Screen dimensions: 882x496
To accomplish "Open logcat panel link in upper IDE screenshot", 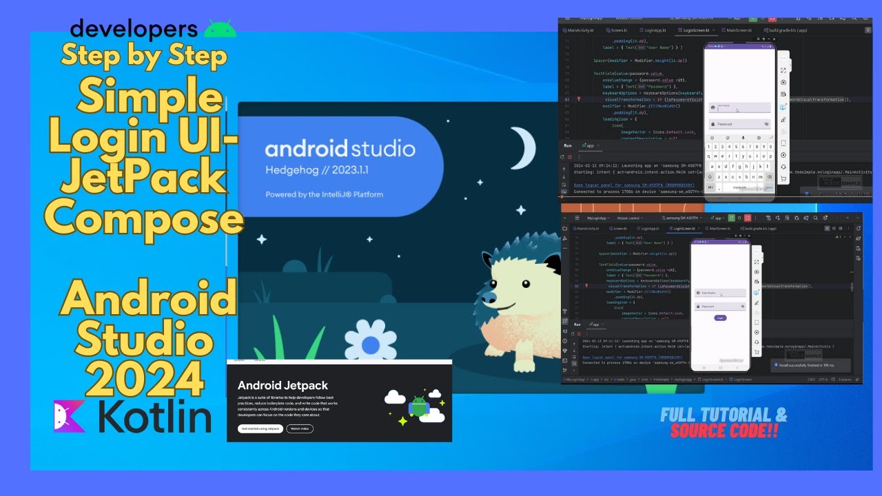I will click(x=634, y=185).
